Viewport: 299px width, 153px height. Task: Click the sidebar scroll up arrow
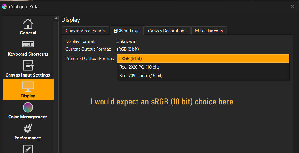pyautogui.click(x=56, y=19)
